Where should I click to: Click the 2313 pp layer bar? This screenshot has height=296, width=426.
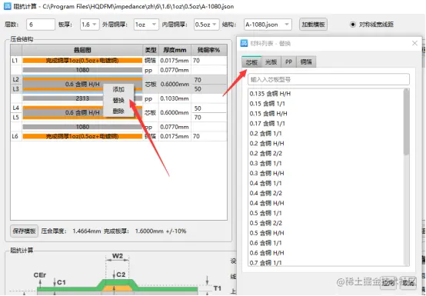[x=82, y=98]
